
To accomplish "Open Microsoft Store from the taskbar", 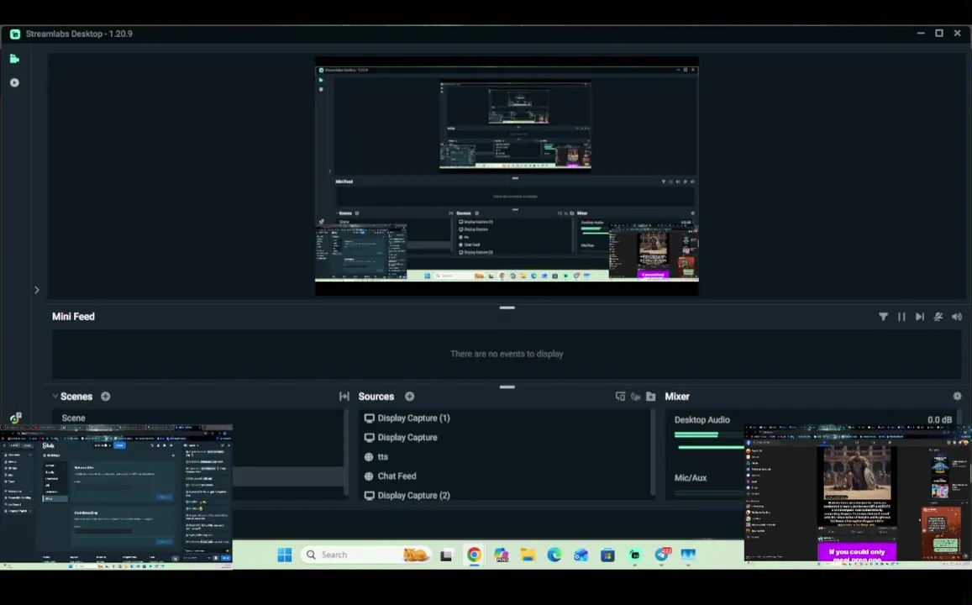I will click(607, 555).
